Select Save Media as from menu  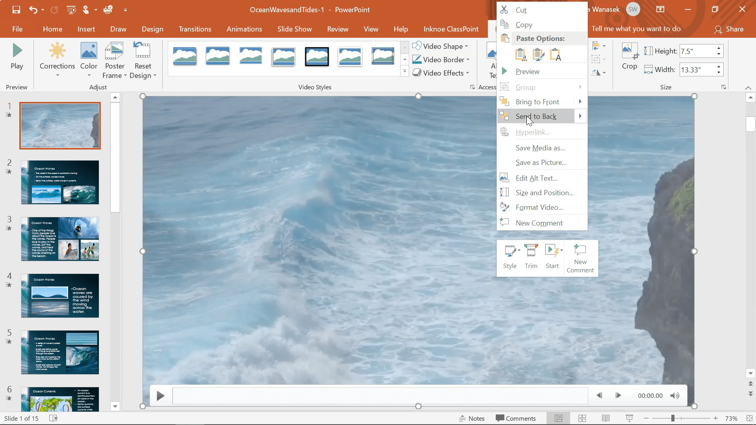click(x=541, y=148)
